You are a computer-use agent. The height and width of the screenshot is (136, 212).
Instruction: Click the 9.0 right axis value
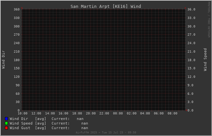click(190, 85)
